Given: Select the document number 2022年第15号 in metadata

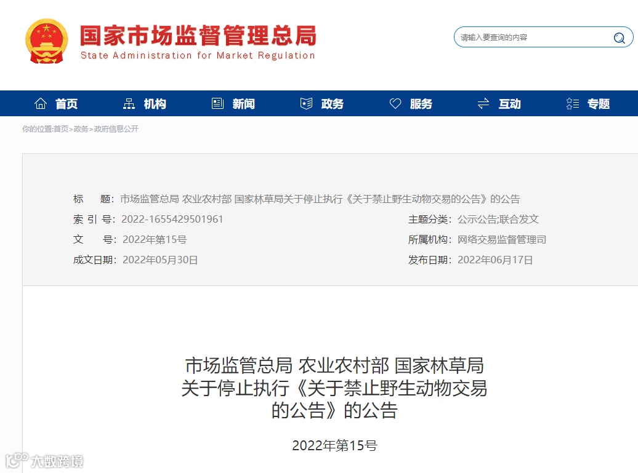Looking at the screenshot, I should pyautogui.click(x=155, y=239).
